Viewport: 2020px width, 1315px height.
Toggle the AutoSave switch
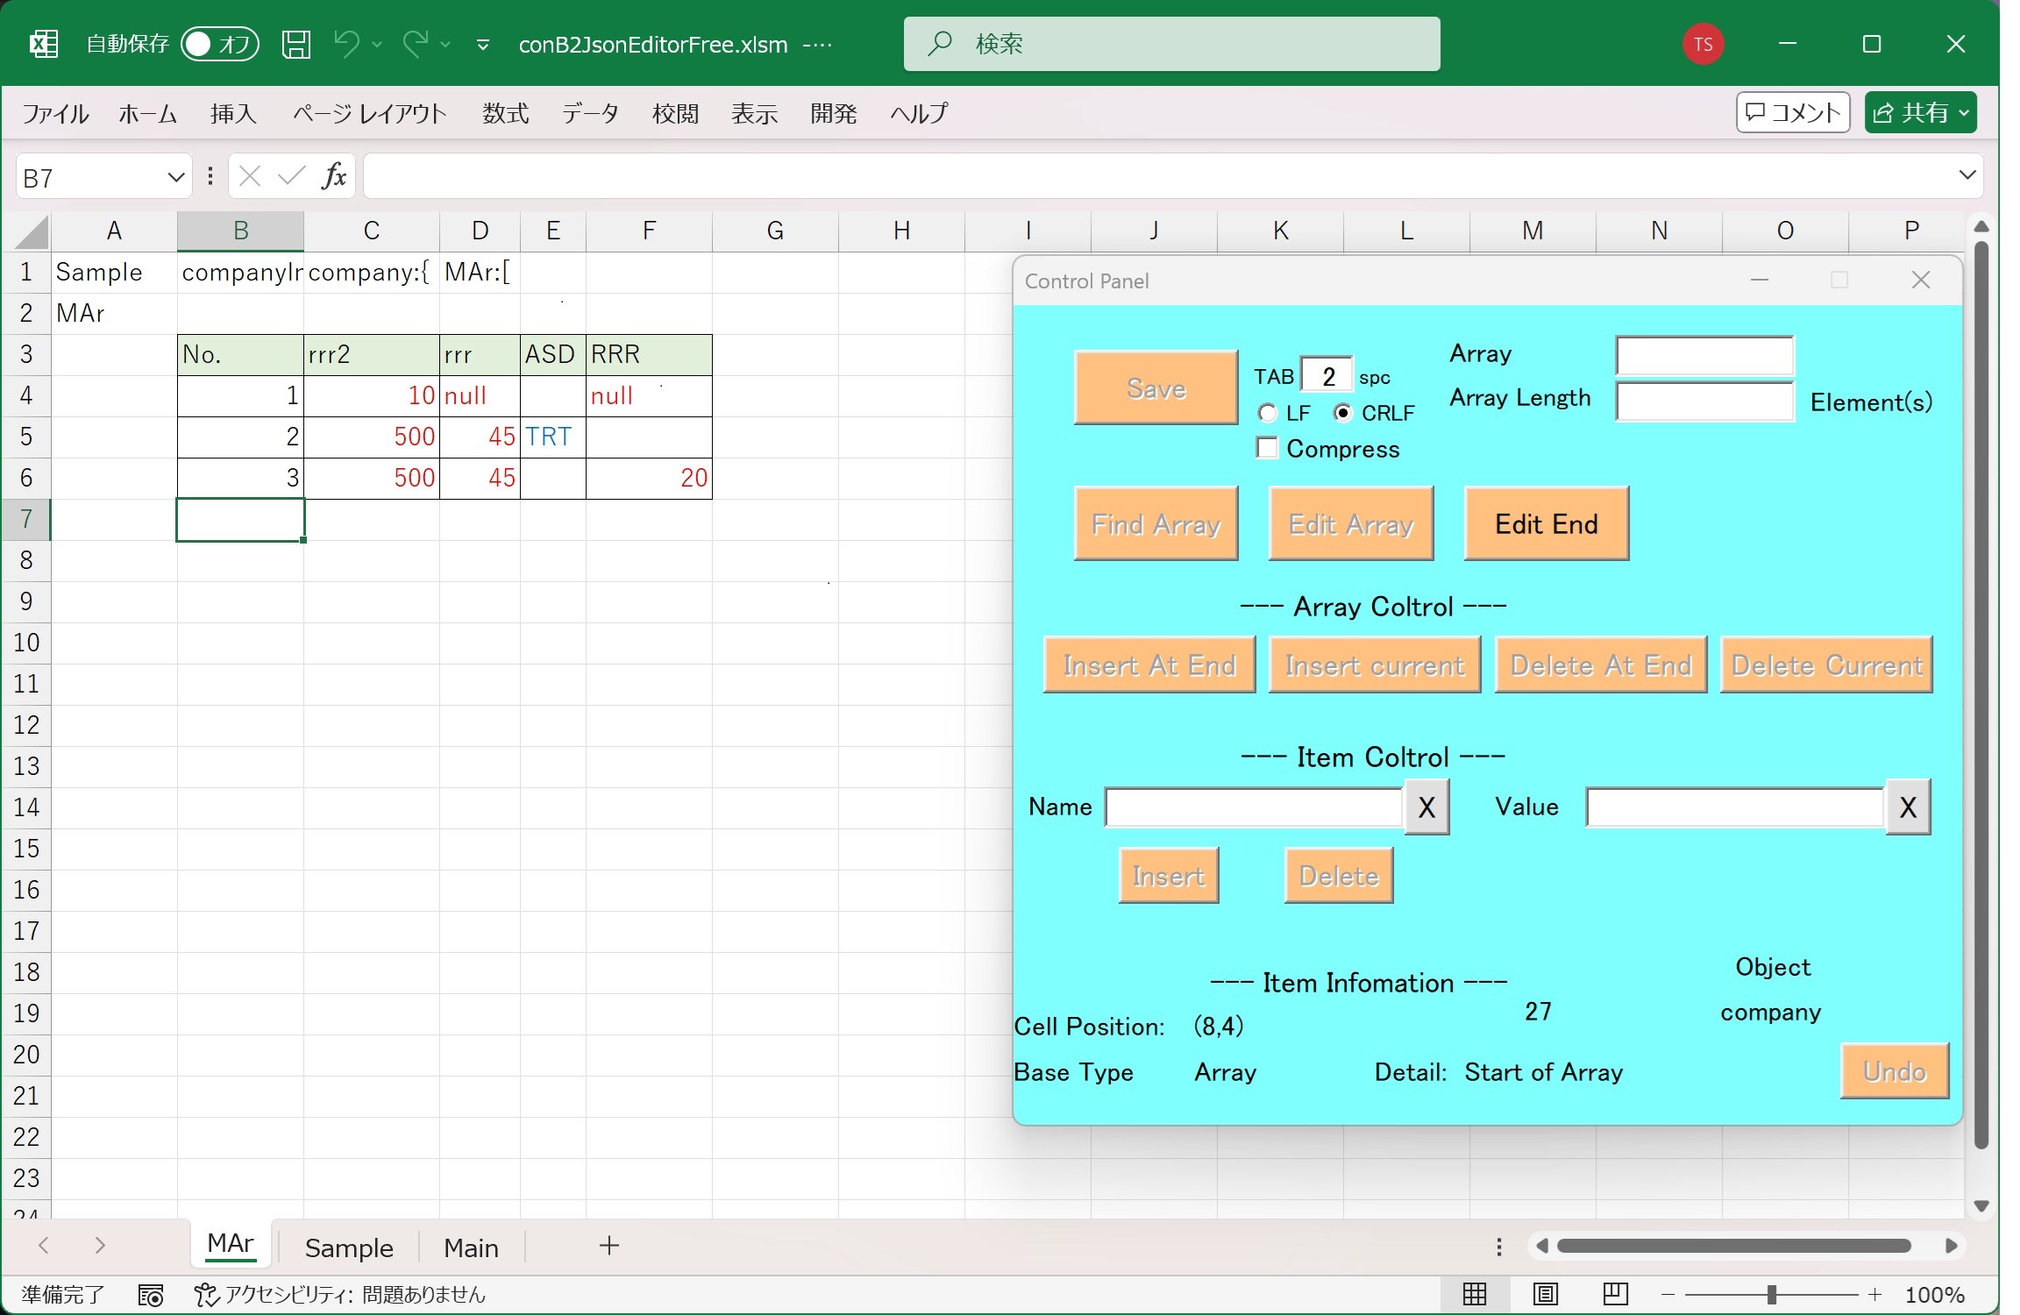pyautogui.click(x=219, y=44)
